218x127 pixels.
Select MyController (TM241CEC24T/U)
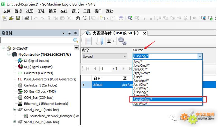point(44,55)
